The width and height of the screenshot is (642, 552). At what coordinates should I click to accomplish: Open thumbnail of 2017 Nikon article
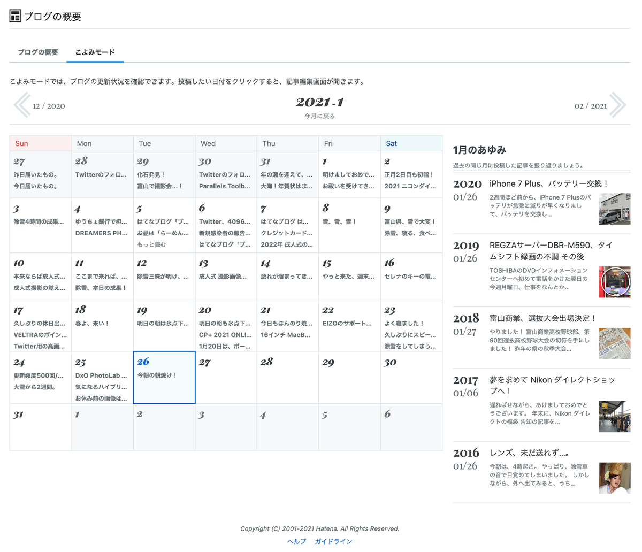[615, 417]
